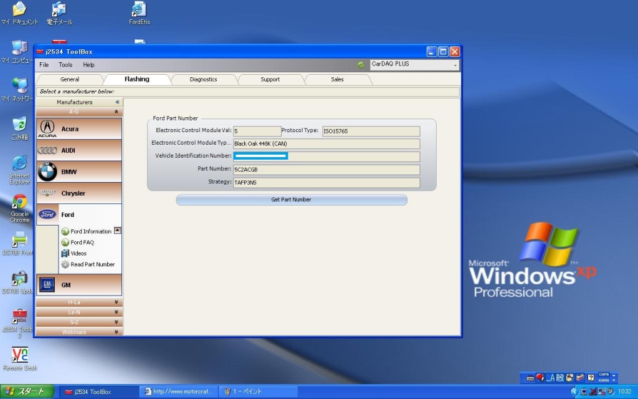Open the DS708 Print desktop icon
The height and width of the screenshot is (399, 638).
tap(18, 244)
